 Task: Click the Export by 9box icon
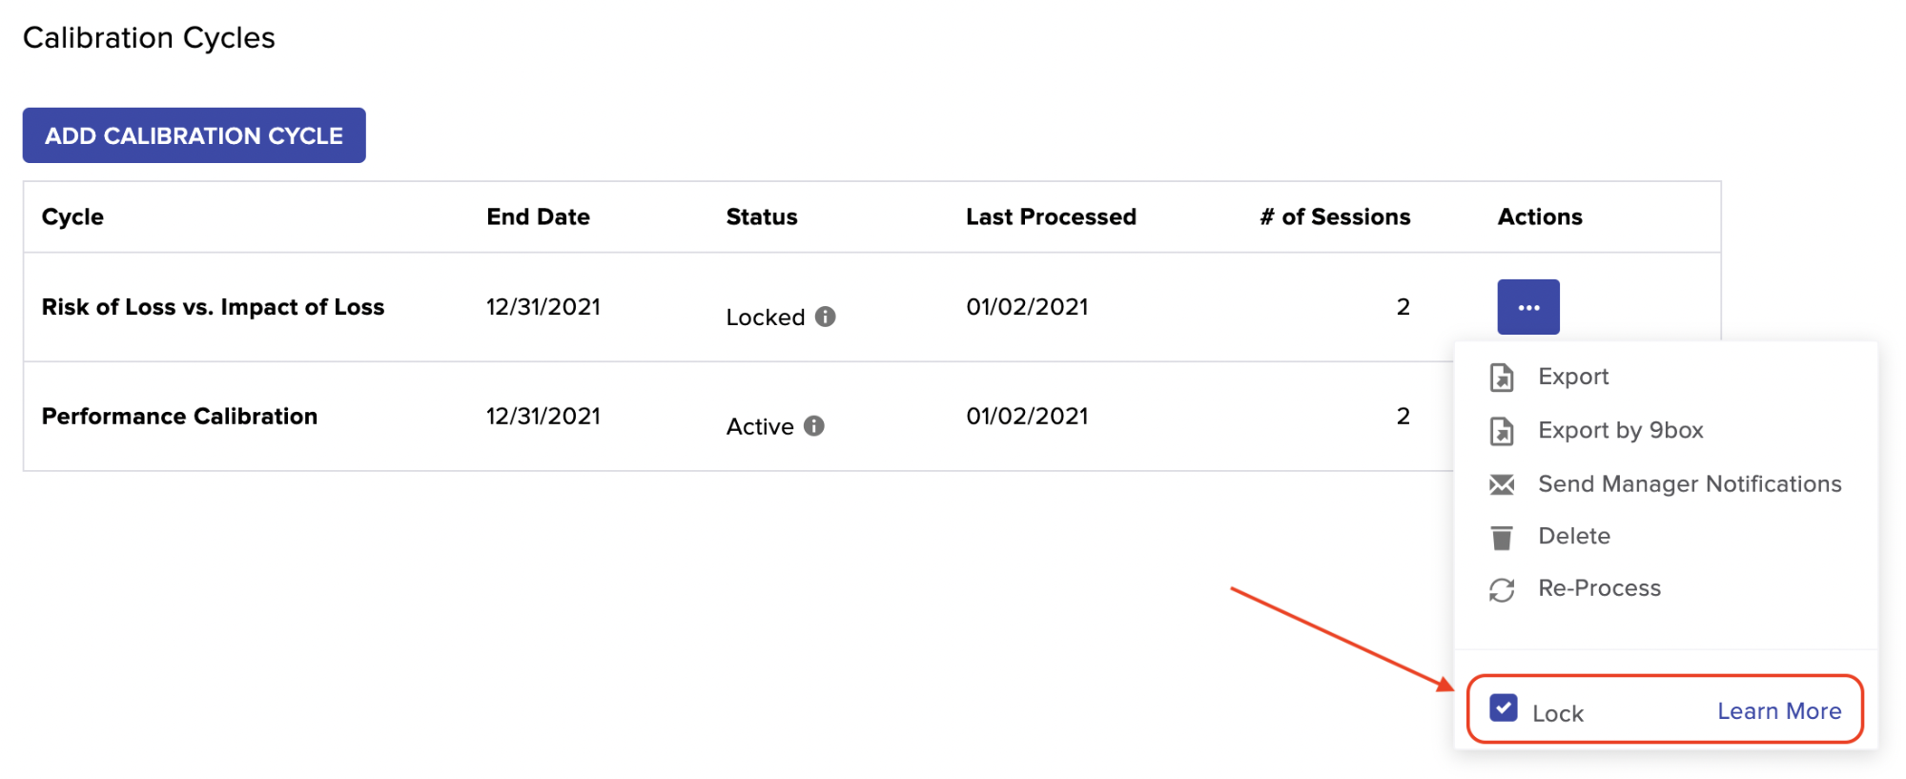[1502, 431]
